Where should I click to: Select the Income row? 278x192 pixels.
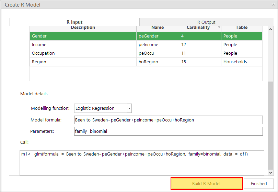click(x=146, y=45)
